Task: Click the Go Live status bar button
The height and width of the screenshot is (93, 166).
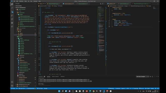Action: [142, 88]
